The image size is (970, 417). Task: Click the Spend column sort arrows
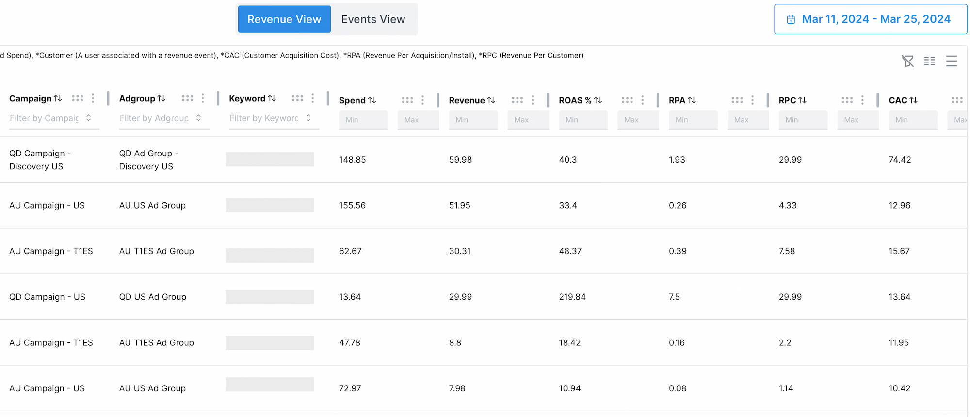click(x=372, y=100)
